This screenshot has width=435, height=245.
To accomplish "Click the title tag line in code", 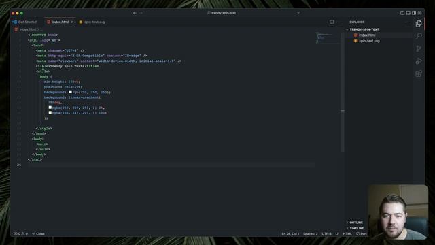I will coord(67,66).
